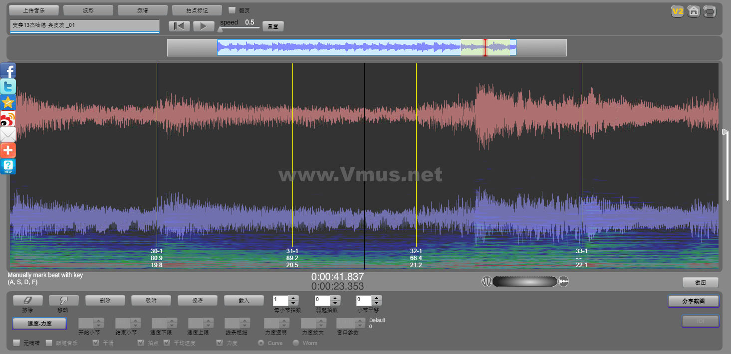Click the beat marker line at 32-1
731x354 pixels.
click(x=416, y=155)
